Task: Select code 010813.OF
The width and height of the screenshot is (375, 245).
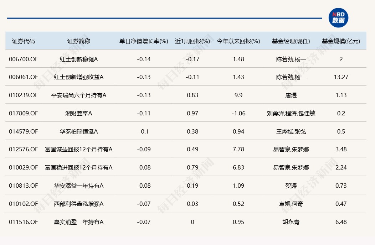Action: pyautogui.click(x=24, y=186)
